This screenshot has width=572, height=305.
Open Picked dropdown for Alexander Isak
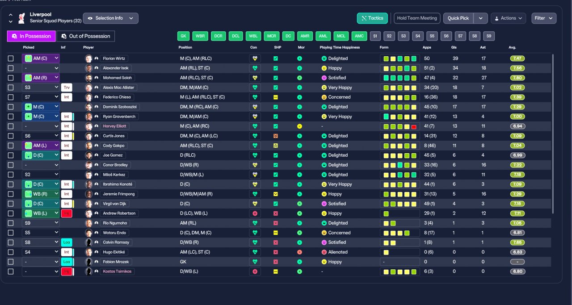pyautogui.click(x=41, y=68)
